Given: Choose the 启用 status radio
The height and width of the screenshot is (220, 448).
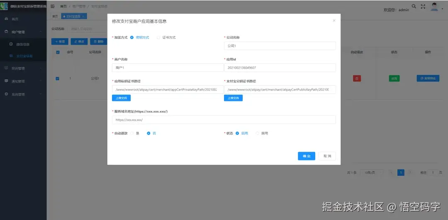Looking at the screenshot, I should pos(237,133).
